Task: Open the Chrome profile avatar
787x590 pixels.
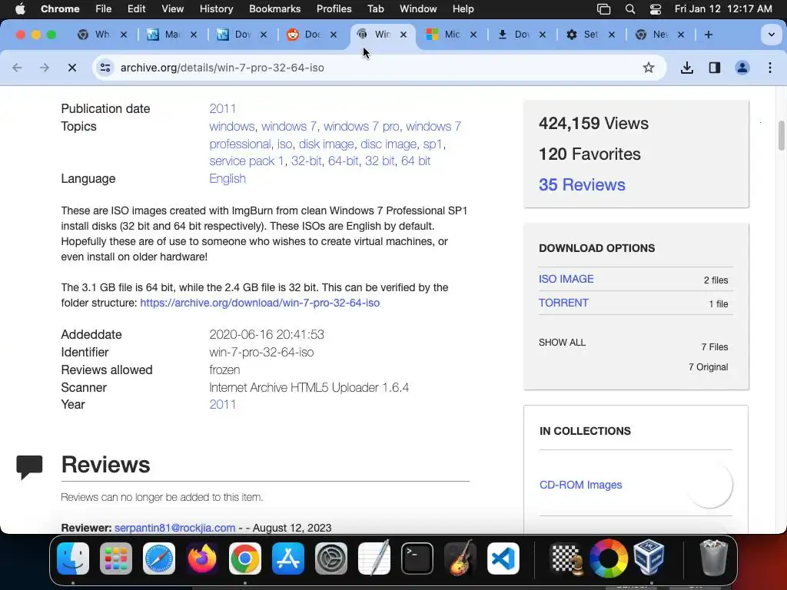Action: click(x=742, y=68)
